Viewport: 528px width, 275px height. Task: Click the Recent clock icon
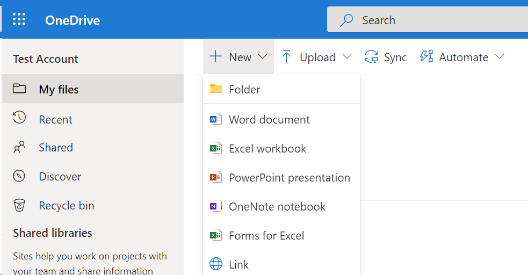point(19,117)
